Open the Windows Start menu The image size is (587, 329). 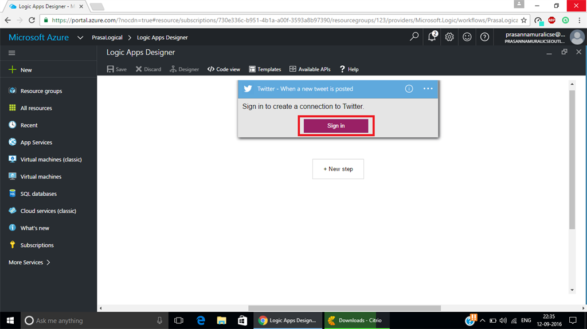10,320
